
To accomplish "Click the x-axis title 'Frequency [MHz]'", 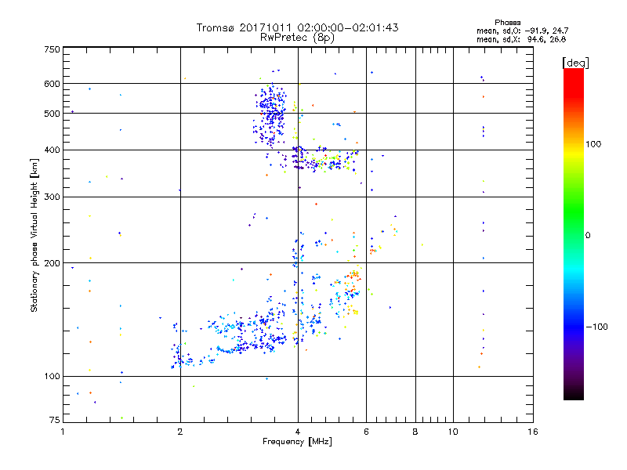I will point(297,442).
